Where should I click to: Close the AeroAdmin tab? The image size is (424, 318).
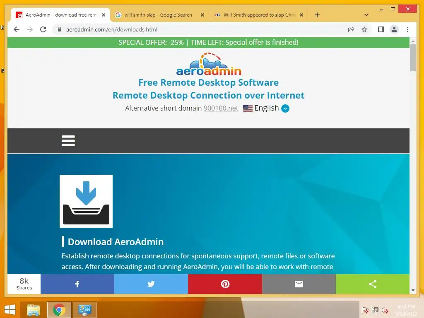[x=104, y=15]
